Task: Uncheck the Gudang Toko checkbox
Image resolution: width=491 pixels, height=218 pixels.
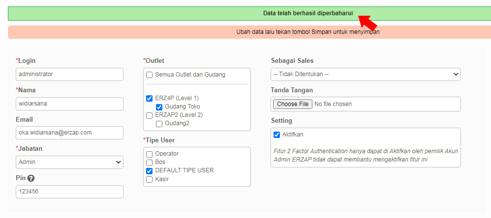Action: point(159,107)
